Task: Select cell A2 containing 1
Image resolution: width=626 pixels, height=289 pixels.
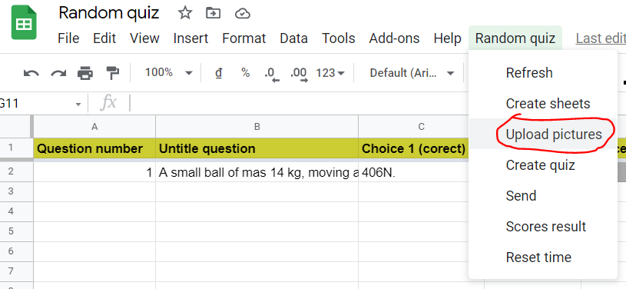Action: pos(94,172)
